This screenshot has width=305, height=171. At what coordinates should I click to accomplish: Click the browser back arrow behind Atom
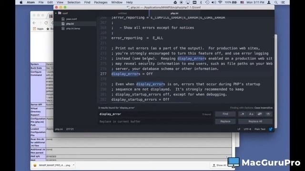34,23
